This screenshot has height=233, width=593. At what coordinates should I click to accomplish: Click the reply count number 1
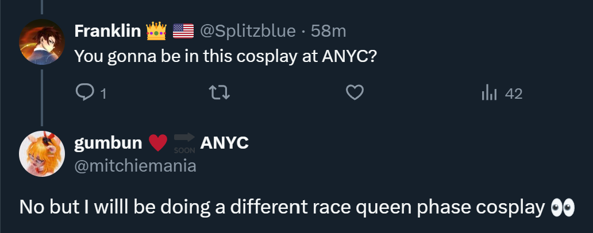click(103, 94)
